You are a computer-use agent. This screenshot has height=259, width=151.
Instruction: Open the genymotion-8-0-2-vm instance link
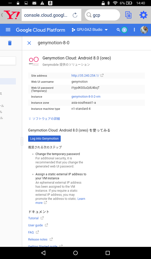pyautogui.click(x=86, y=97)
